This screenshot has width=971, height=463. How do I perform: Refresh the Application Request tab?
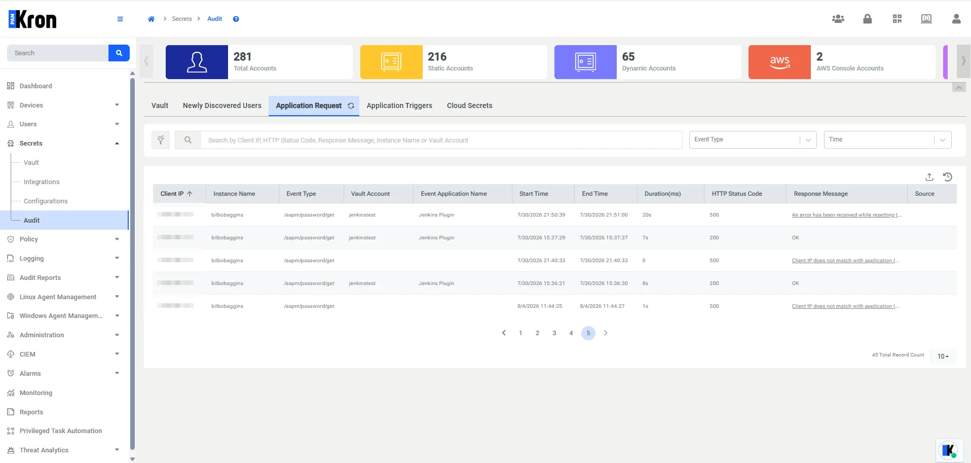pyautogui.click(x=351, y=105)
